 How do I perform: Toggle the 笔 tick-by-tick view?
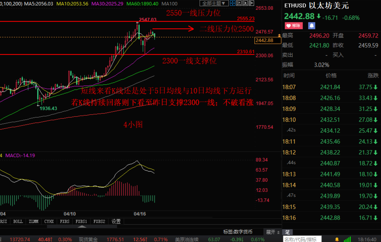(287, 232)
